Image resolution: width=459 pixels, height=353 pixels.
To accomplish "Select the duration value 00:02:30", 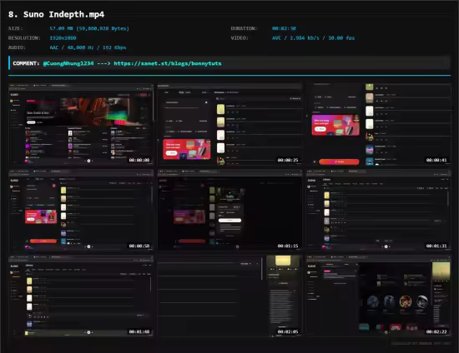I will click(284, 28).
